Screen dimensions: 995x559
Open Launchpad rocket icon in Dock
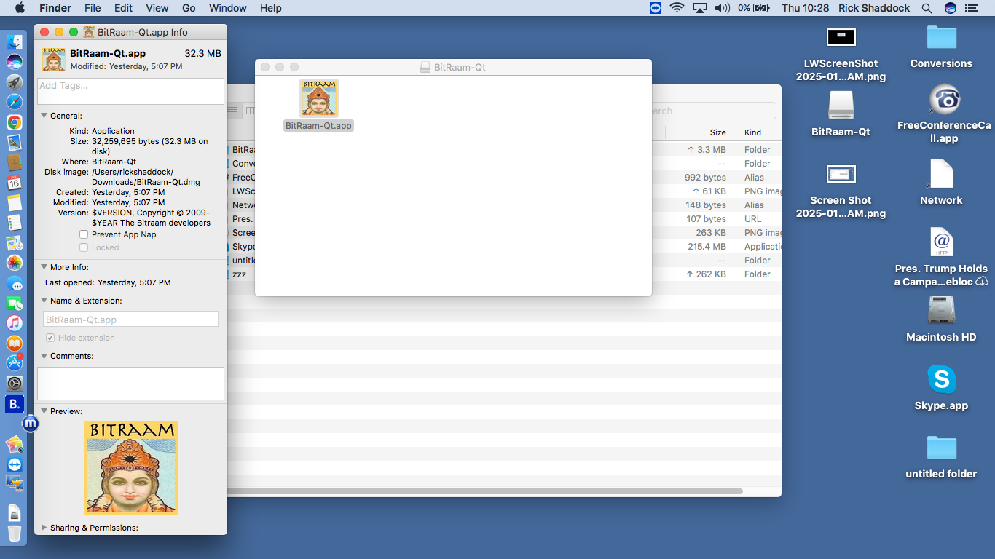[15, 82]
